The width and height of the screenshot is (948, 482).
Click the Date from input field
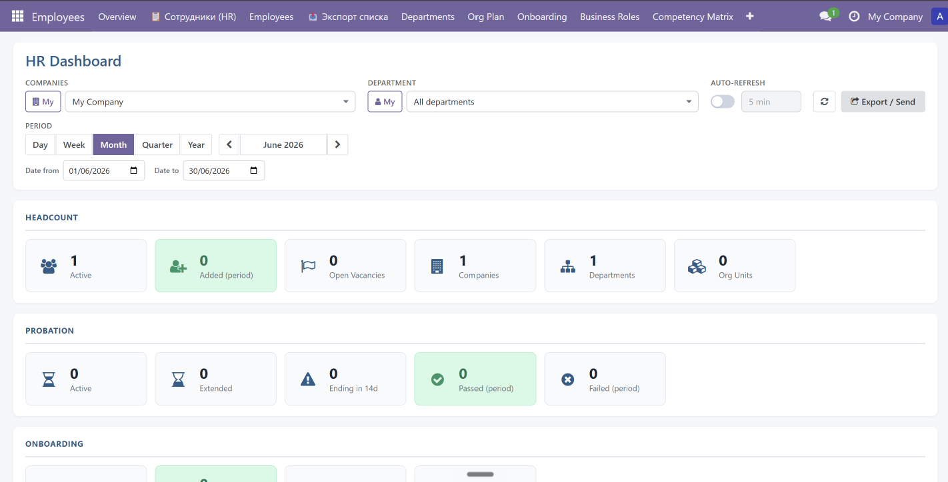[104, 170]
